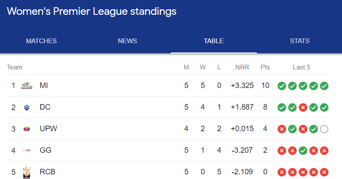Click DC's red loss icon in Last 5
This screenshot has width=342, height=179.
point(303,107)
